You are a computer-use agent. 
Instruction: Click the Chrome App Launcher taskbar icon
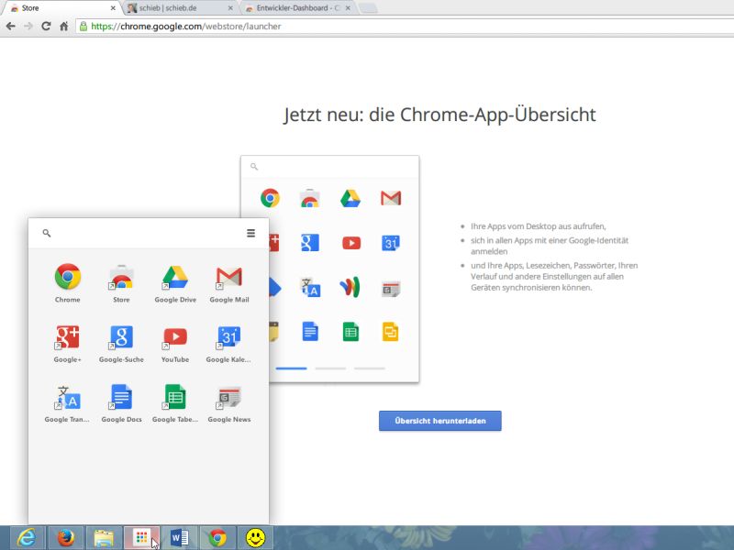pos(141,538)
